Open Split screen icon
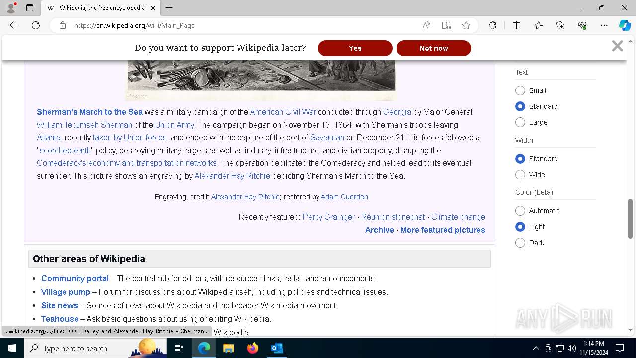This screenshot has height=358, width=636. click(516, 25)
